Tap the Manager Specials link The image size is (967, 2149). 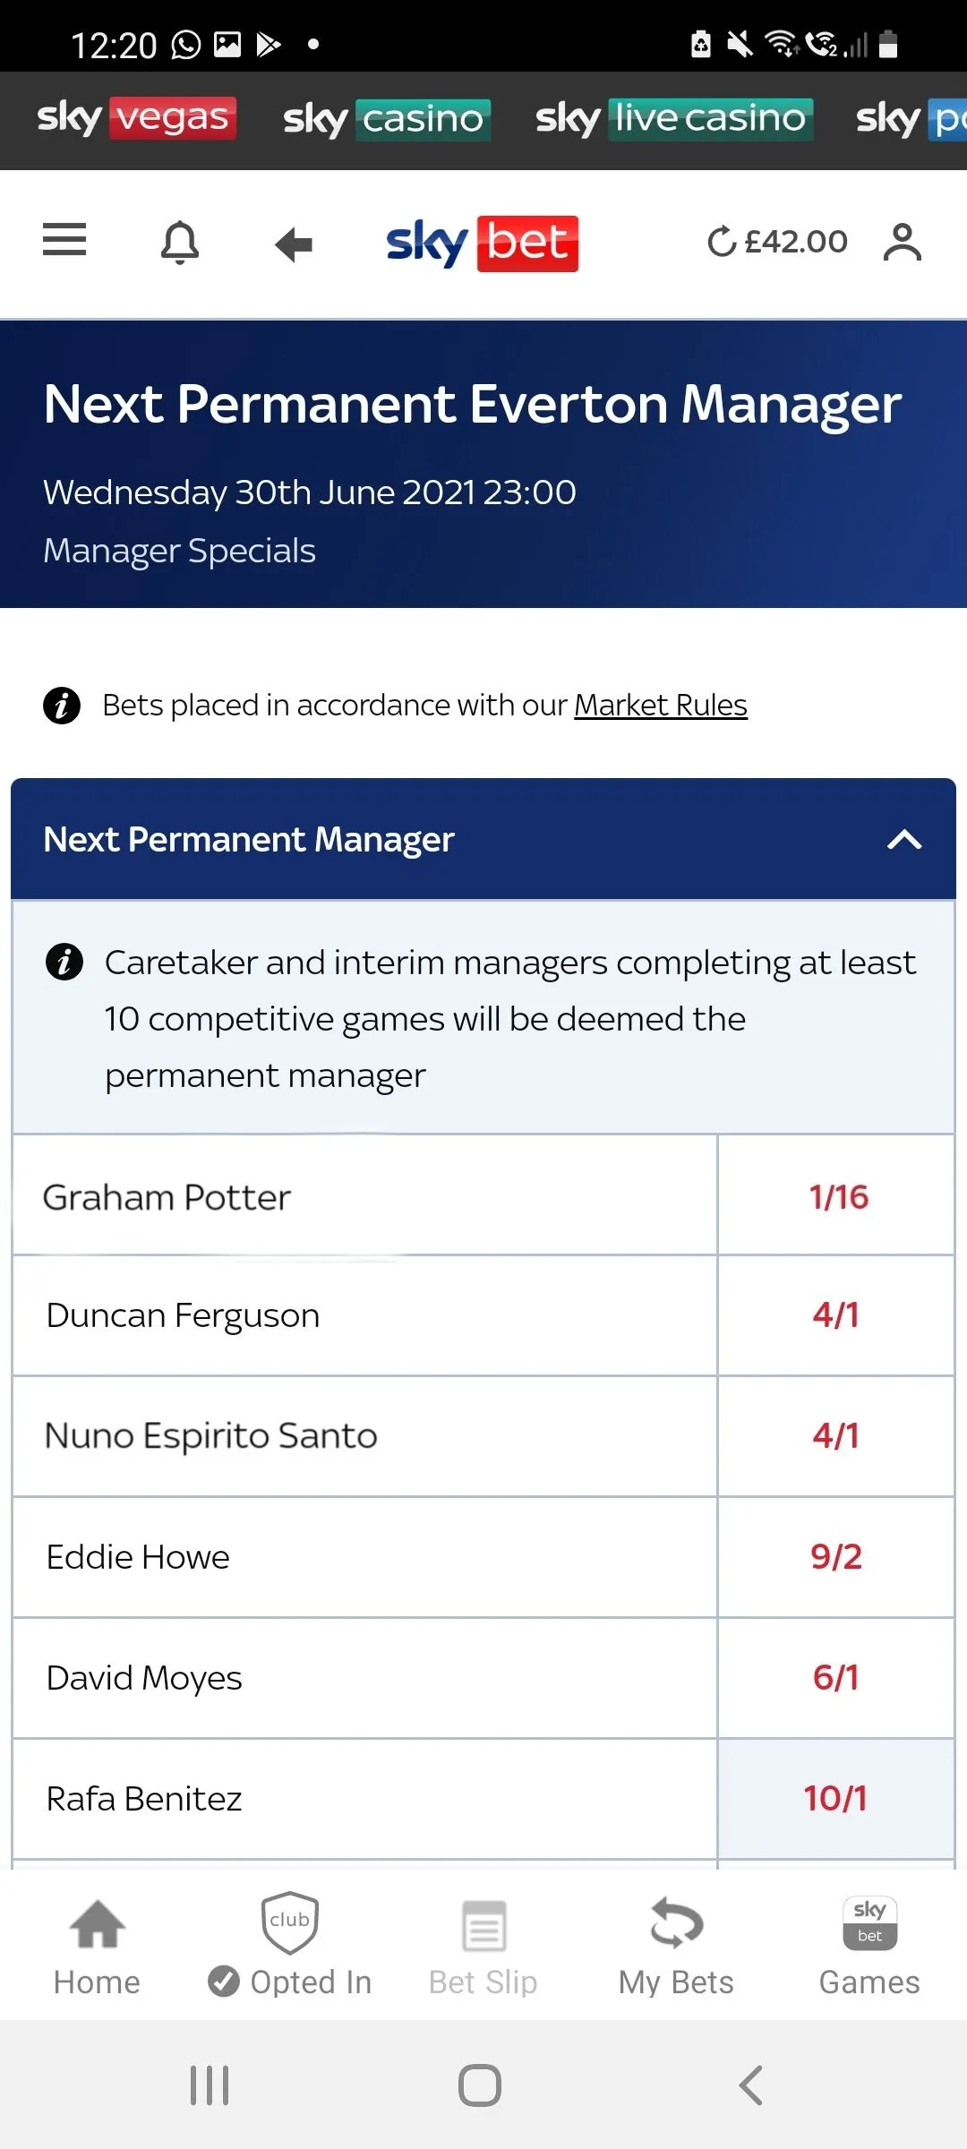tap(180, 551)
